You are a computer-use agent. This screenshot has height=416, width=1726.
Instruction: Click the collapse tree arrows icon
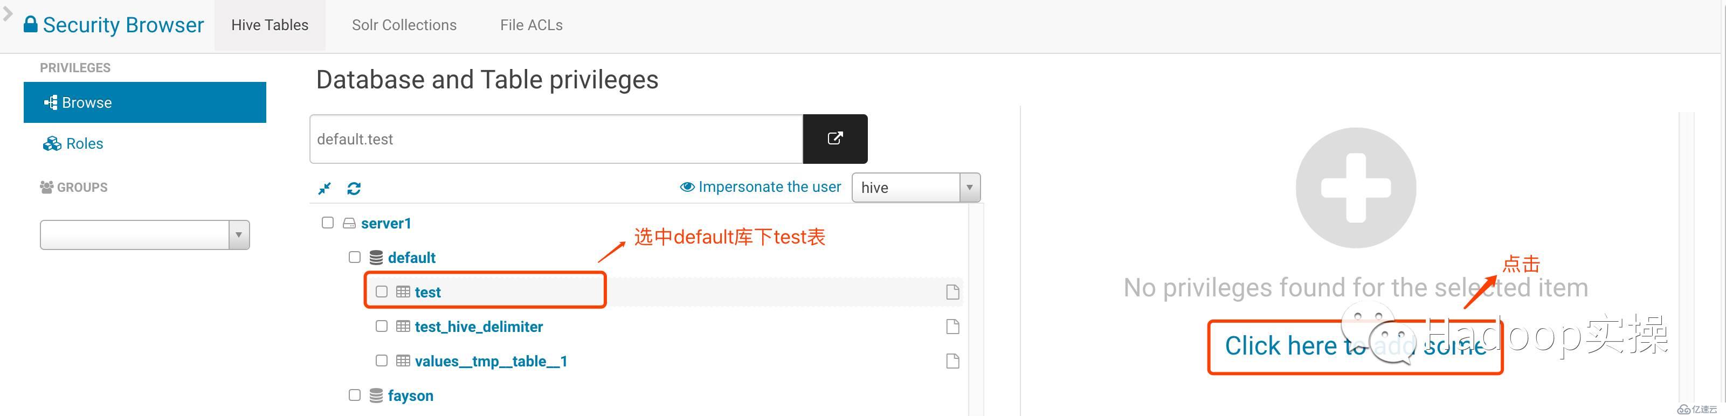pyautogui.click(x=325, y=188)
